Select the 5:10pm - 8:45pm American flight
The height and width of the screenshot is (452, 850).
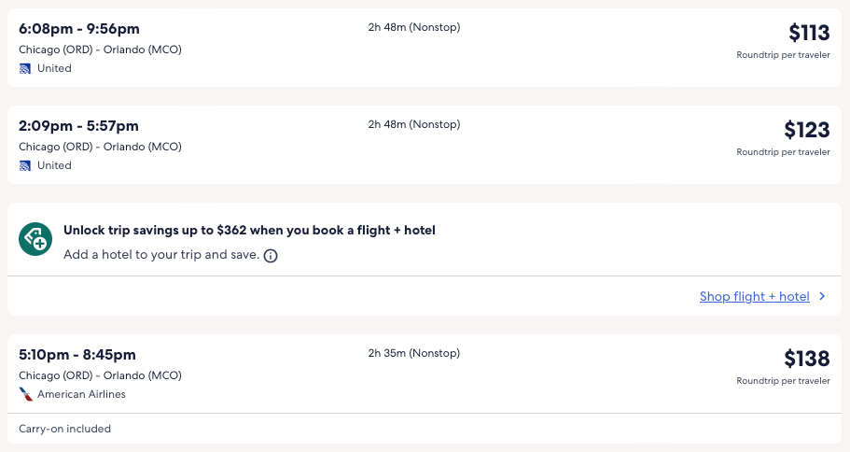coord(77,355)
